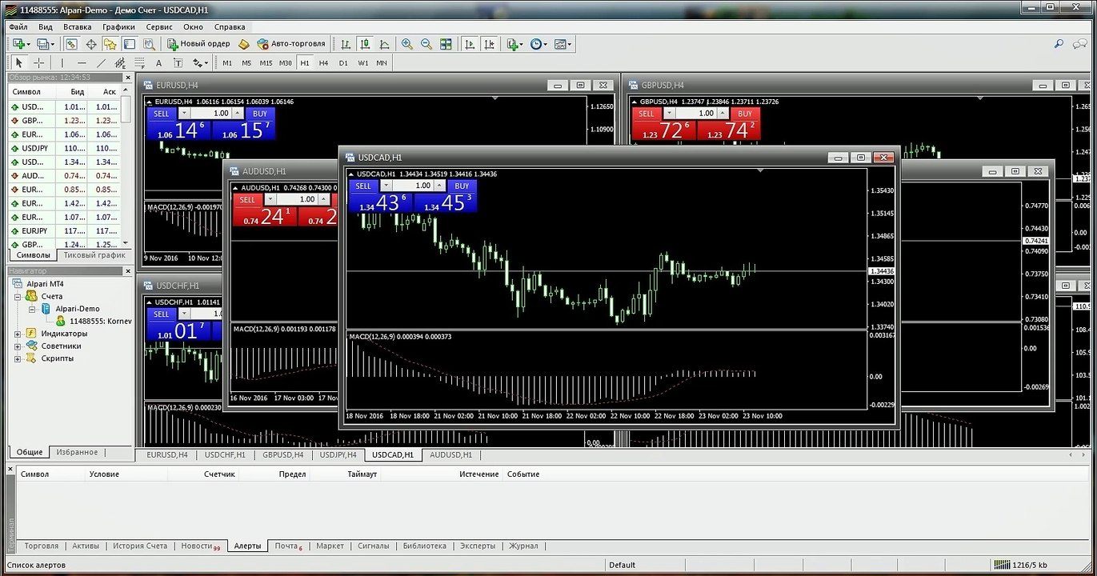Select the crosshair tool
The image size is (1097, 576).
coord(38,62)
